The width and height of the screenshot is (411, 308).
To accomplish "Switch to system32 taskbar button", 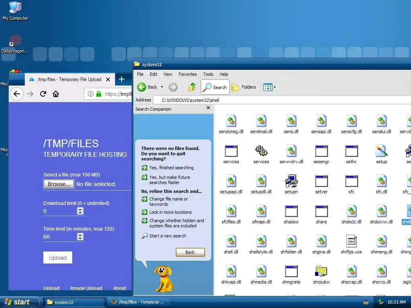I will pos(74,302).
